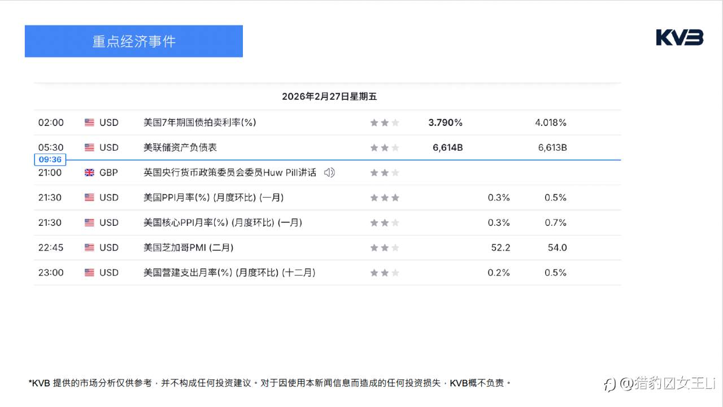
Task: Click the US flag on 营建支出月率 row
Action: click(89, 272)
